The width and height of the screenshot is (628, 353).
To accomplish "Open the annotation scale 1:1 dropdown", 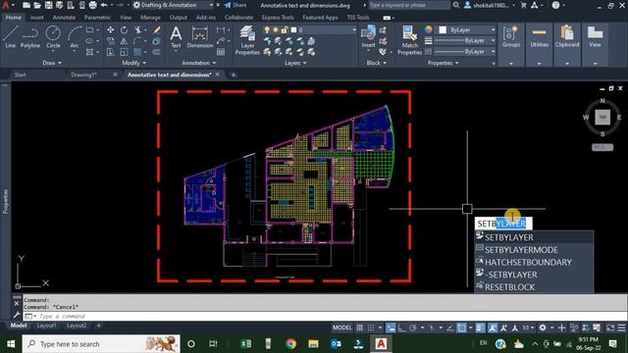I will [x=529, y=328].
